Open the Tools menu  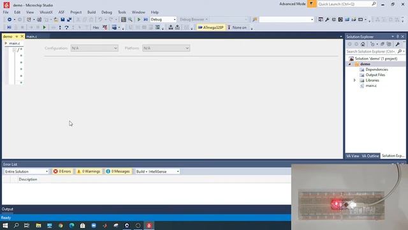coord(122,12)
